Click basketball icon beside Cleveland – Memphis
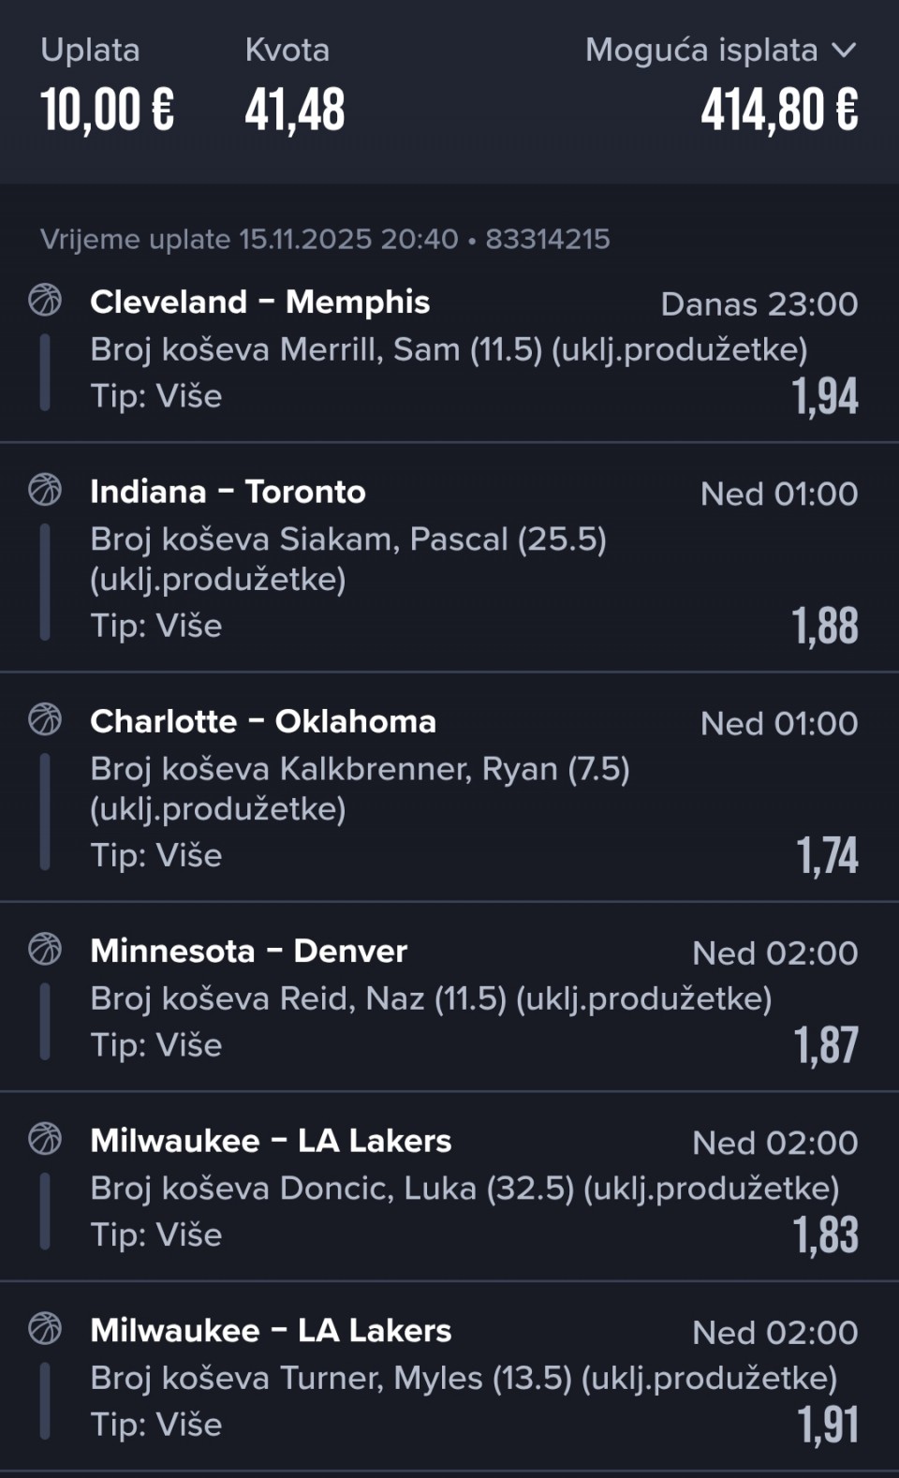 click(x=45, y=300)
